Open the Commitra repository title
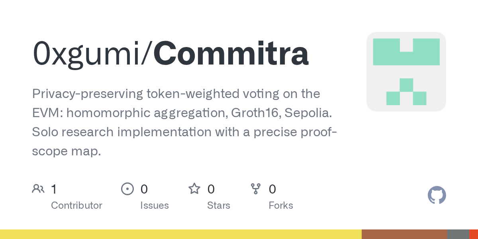The width and height of the screenshot is (478, 239). pos(231,53)
